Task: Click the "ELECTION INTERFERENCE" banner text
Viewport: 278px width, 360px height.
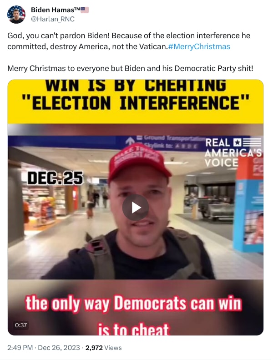Action: point(136,102)
